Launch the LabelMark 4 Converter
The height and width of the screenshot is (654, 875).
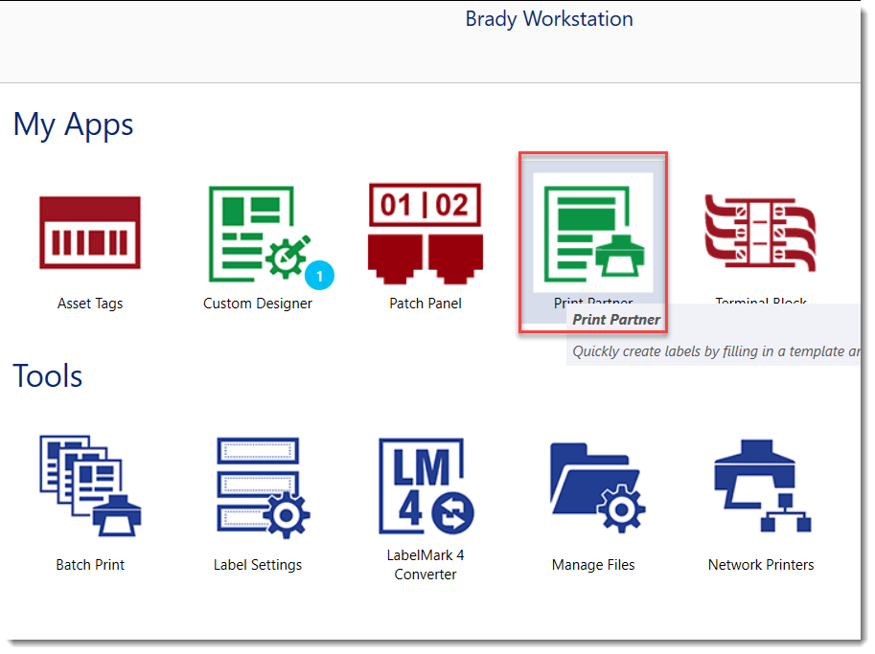(425, 485)
